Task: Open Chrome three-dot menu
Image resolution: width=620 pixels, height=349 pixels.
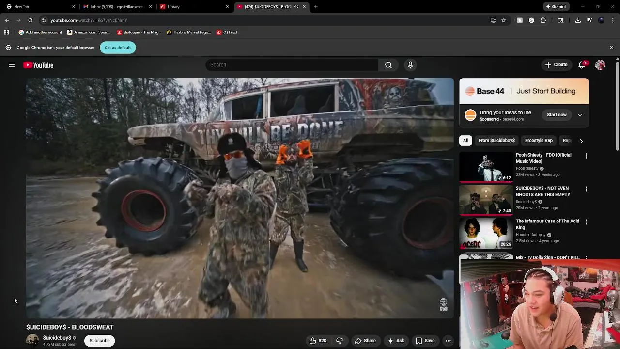Action: point(613,20)
